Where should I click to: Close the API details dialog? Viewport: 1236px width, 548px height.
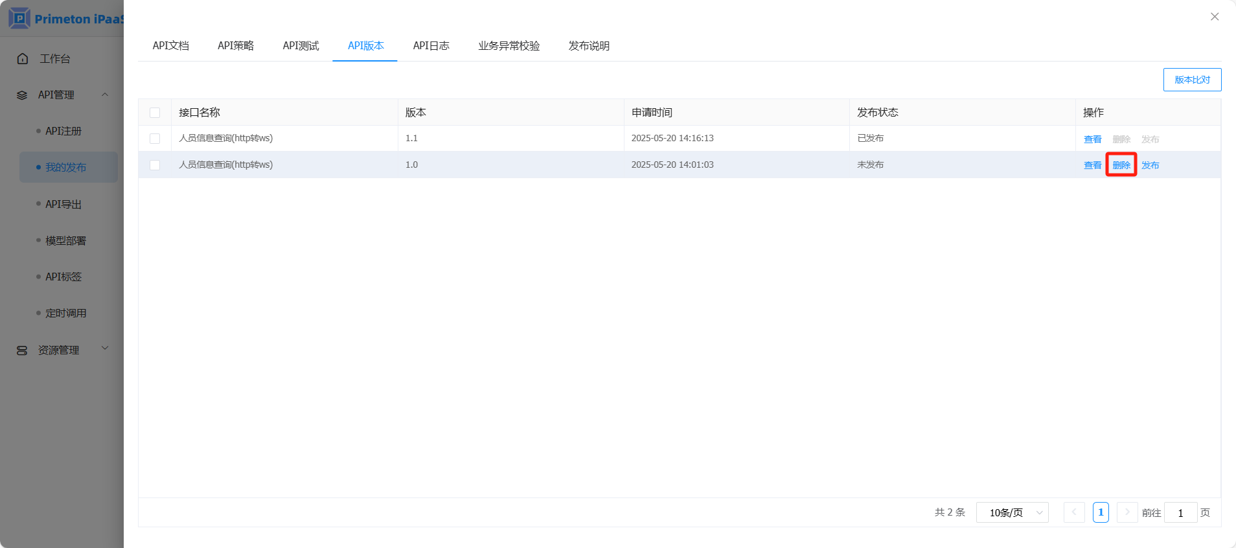click(1215, 17)
